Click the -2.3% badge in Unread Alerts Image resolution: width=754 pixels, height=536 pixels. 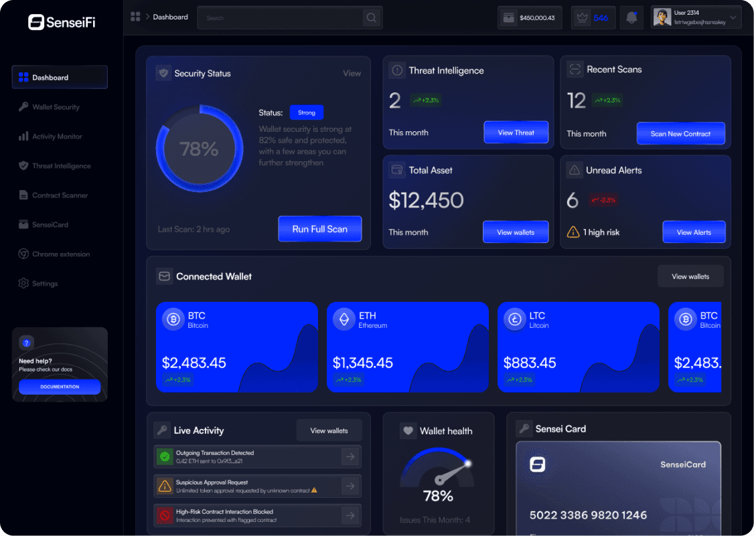pos(603,200)
